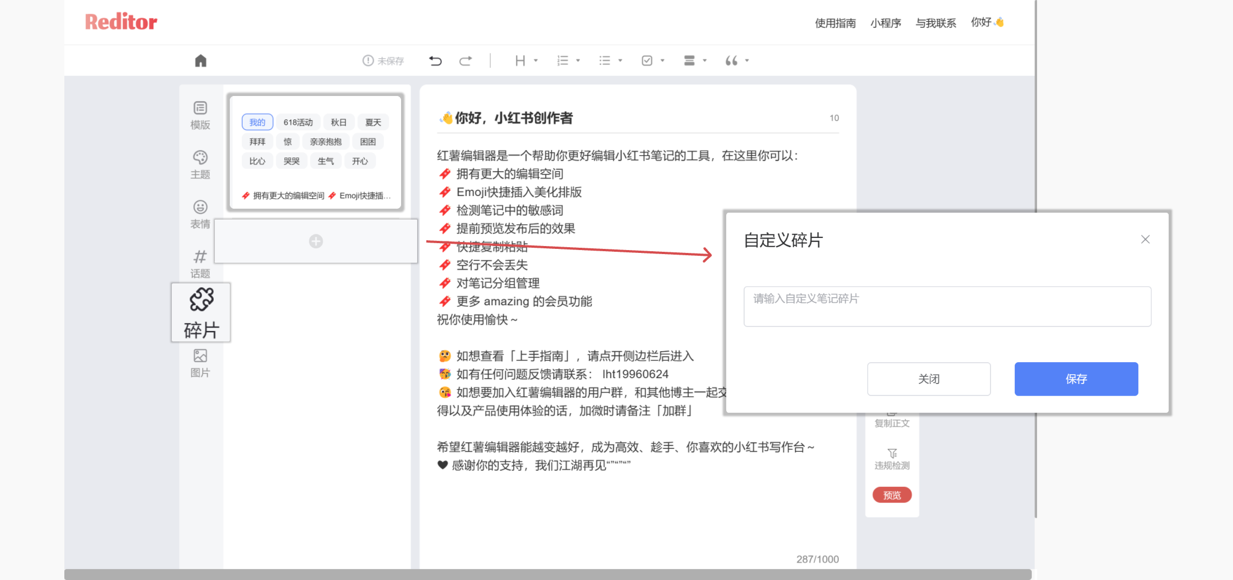The image size is (1233, 580).
Task: Expand the numbered list dropdown arrow
Action: coord(578,60)
